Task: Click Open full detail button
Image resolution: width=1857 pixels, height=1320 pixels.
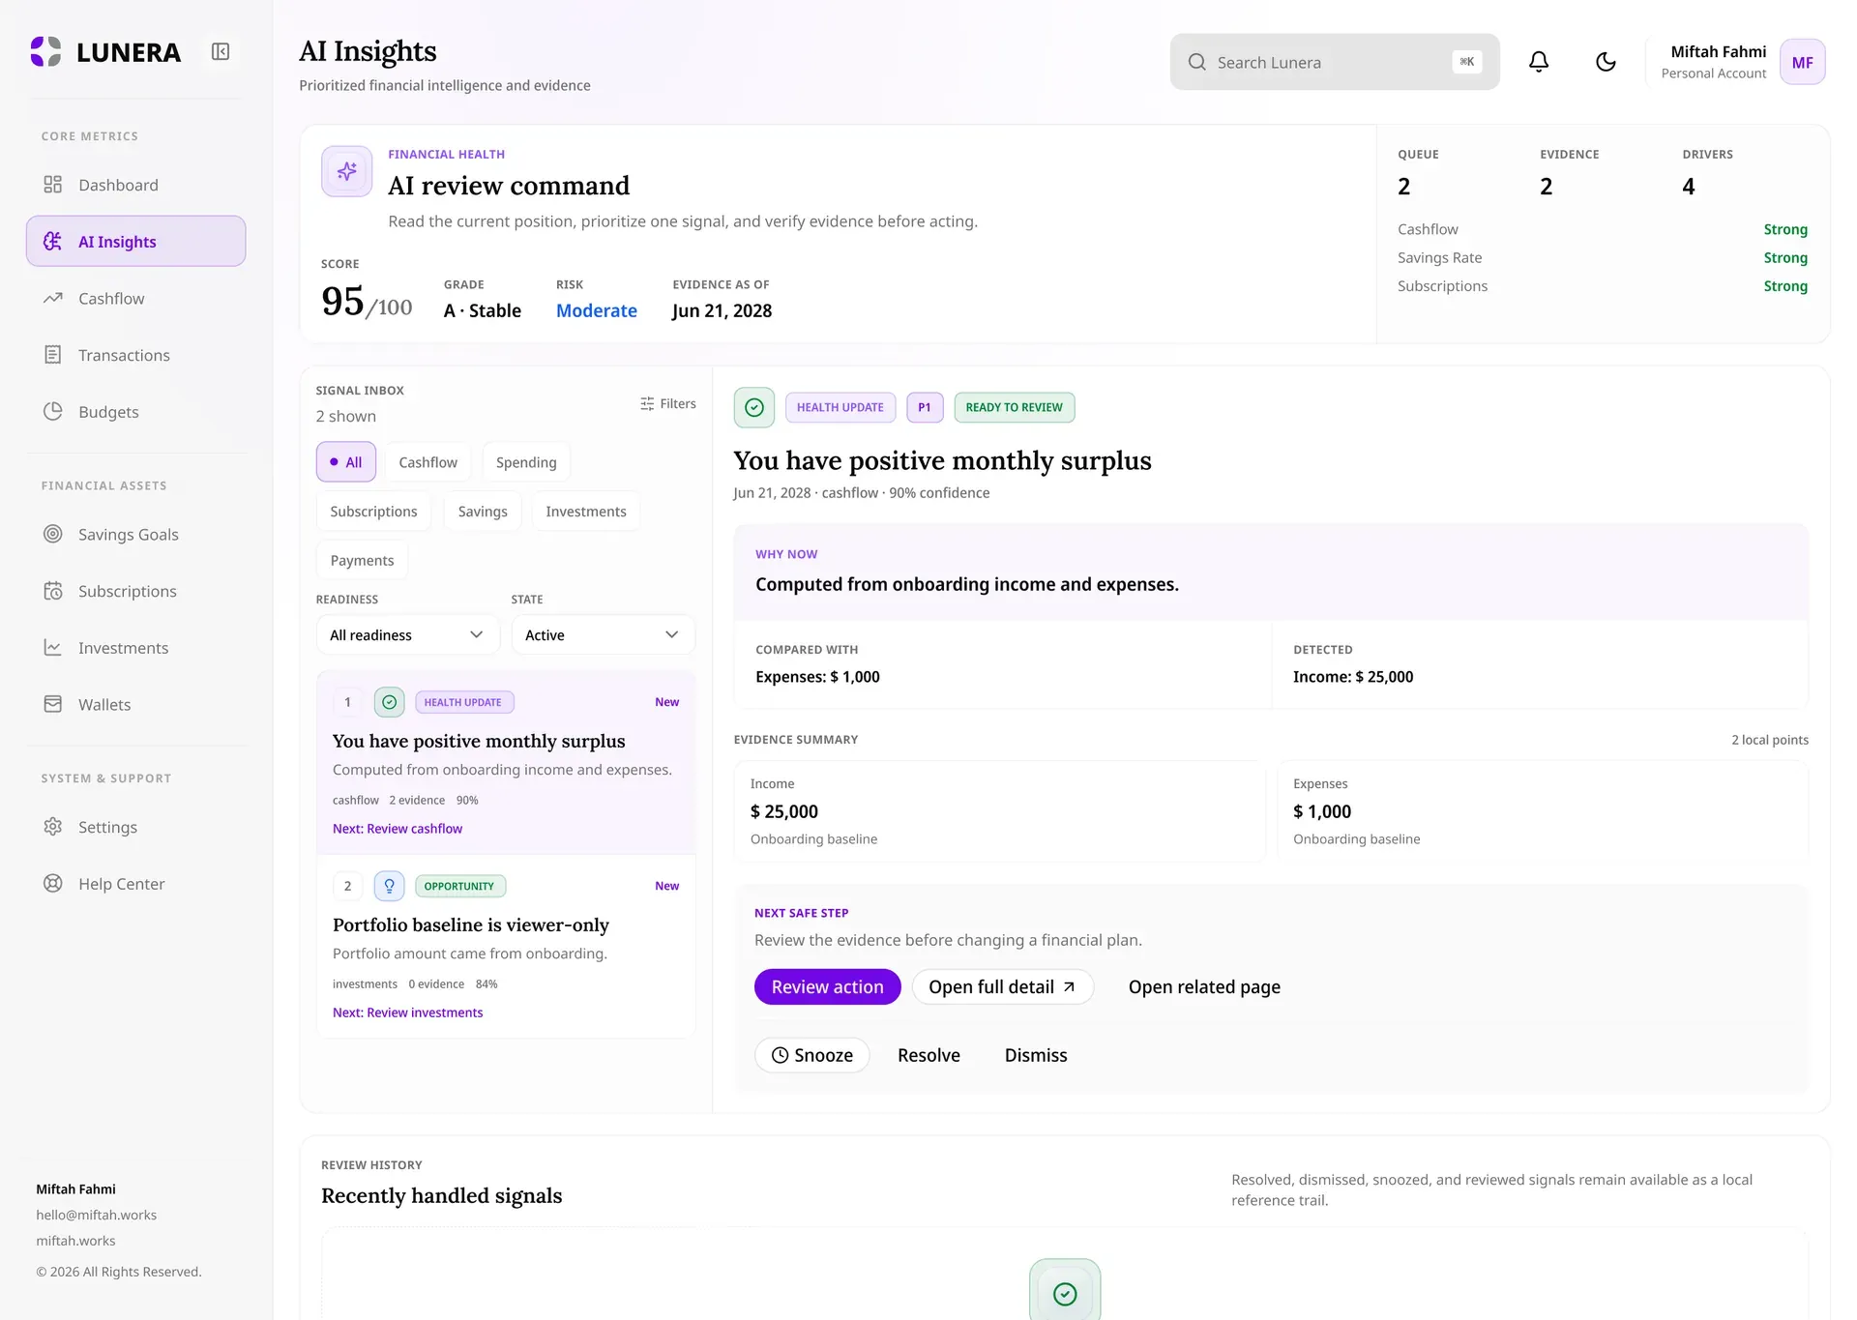Action: pyautogui.click(x=1002, y=986)
